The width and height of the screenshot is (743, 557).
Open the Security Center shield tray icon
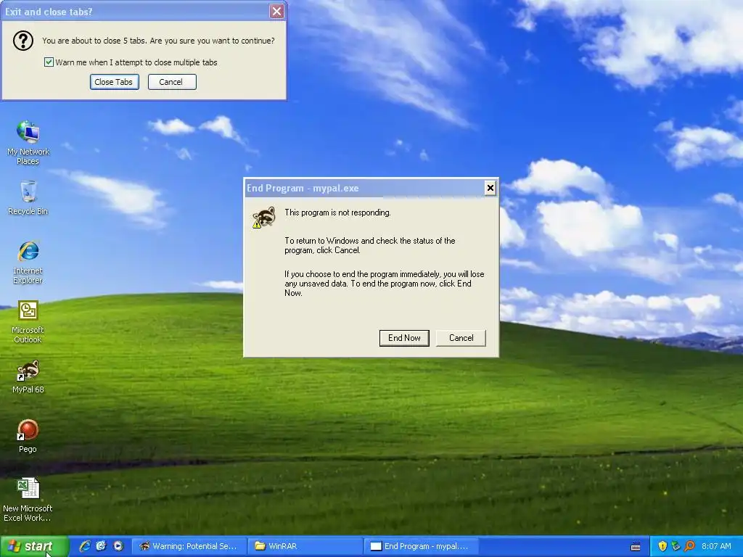tap(662, 546)
